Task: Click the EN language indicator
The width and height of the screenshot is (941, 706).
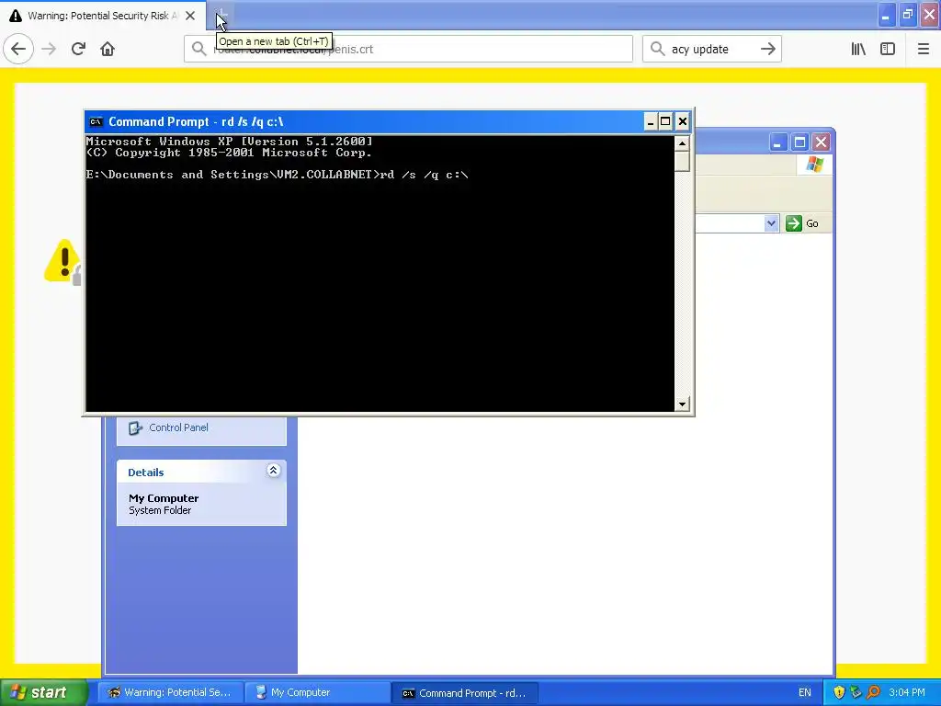Action: coord(805,692)
